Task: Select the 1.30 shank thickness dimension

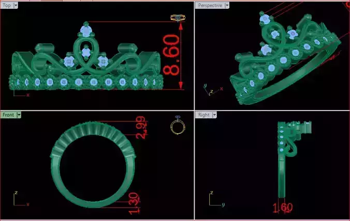Action: (134, 203)
